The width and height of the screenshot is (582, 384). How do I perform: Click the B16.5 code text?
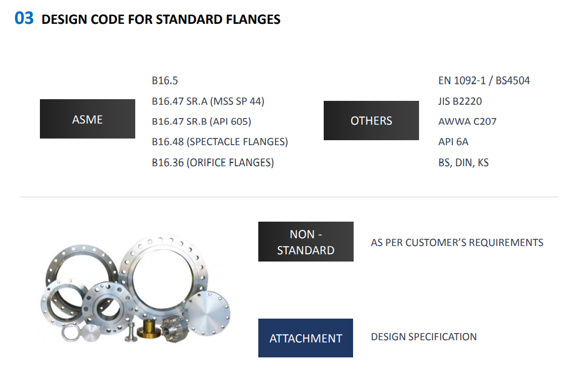coord(165,81)
